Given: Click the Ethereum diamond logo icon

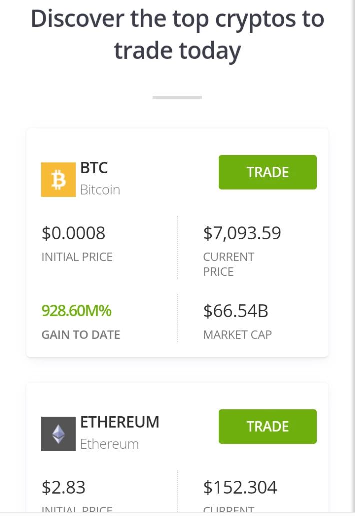Looking at the screenshot, I should point(58,434).
